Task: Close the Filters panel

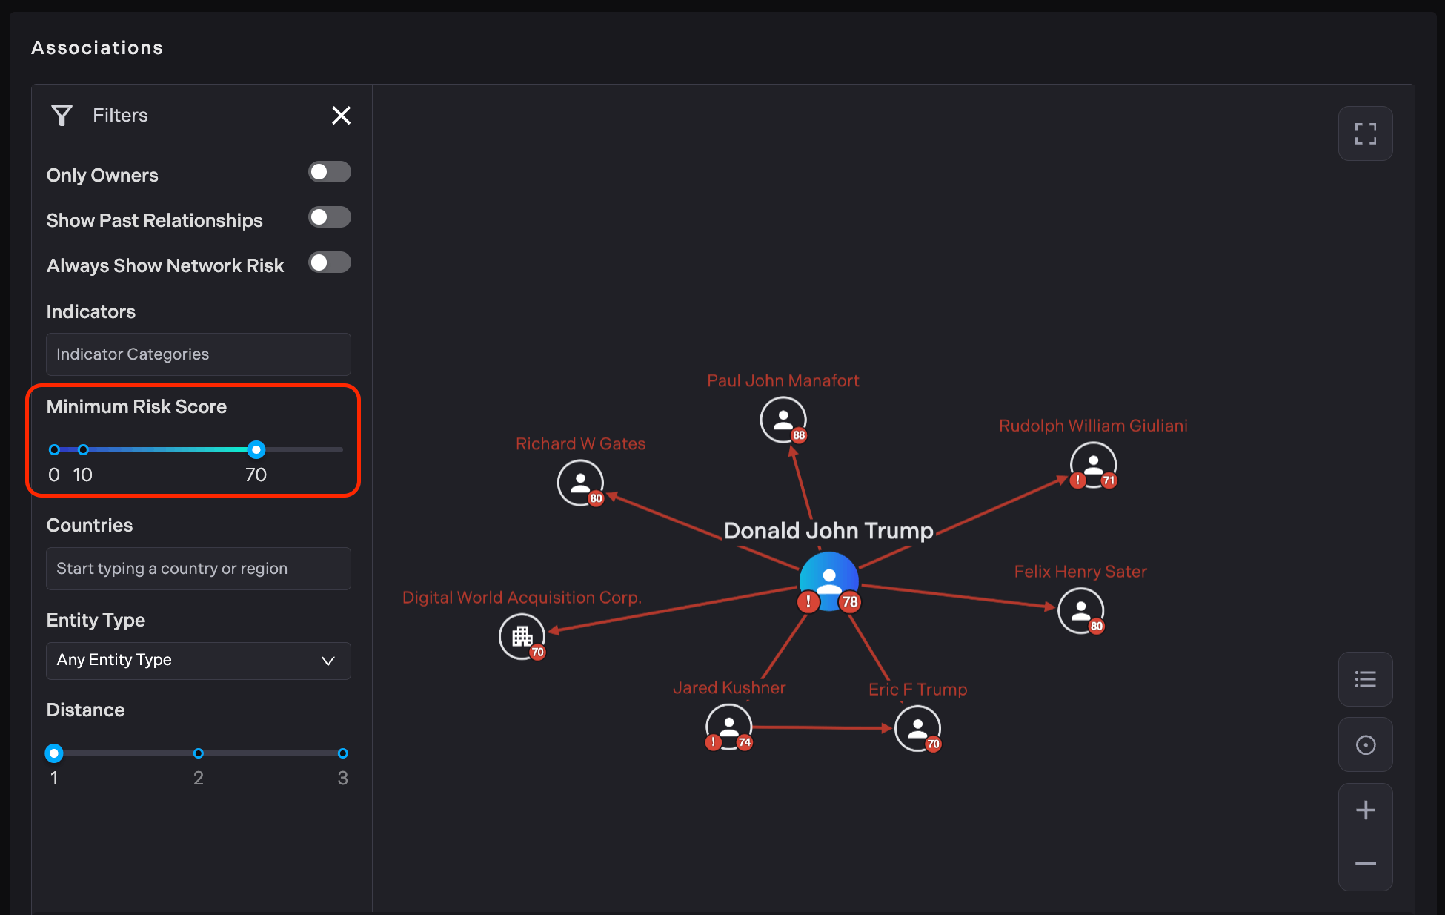Action: click(x=341, y=116)
